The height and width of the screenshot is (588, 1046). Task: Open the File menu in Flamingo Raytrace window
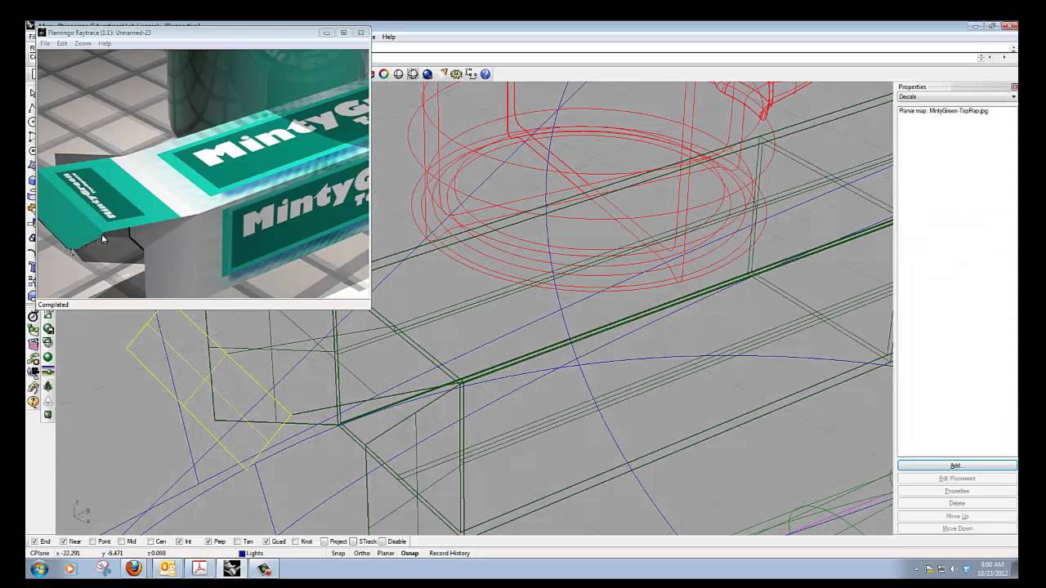point(45,43)
